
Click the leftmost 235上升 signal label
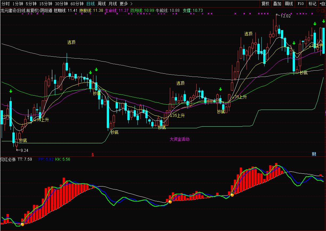tap(41, 120)
